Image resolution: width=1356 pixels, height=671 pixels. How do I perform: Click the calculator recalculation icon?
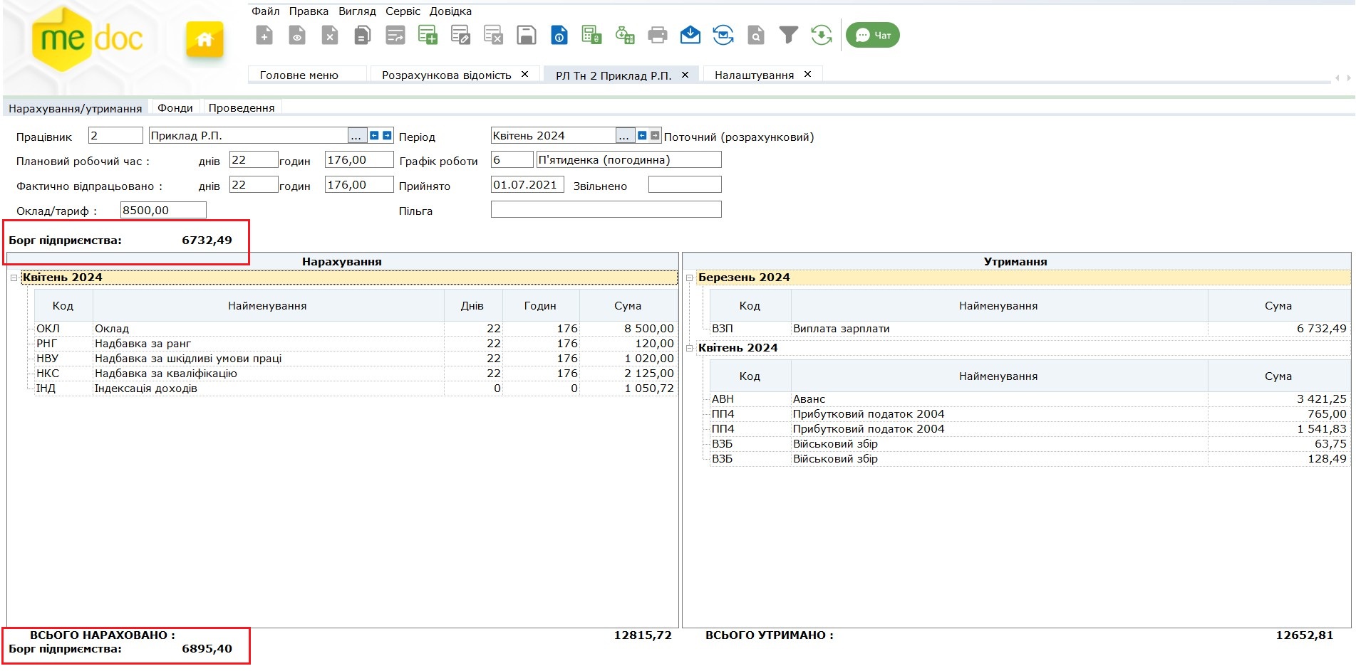(591, 35)
